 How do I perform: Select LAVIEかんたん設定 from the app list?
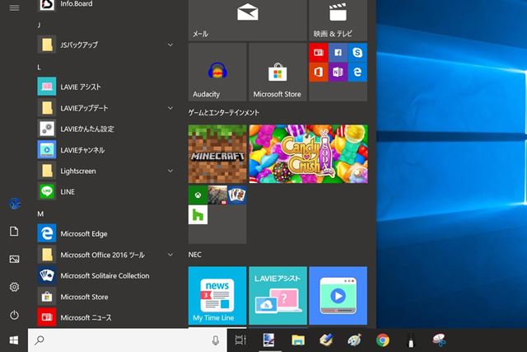tap(87, 129)
